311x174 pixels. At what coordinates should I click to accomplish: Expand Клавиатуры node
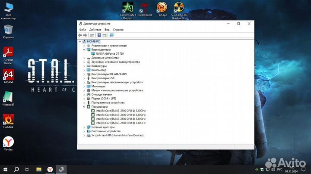click(84, 66)
